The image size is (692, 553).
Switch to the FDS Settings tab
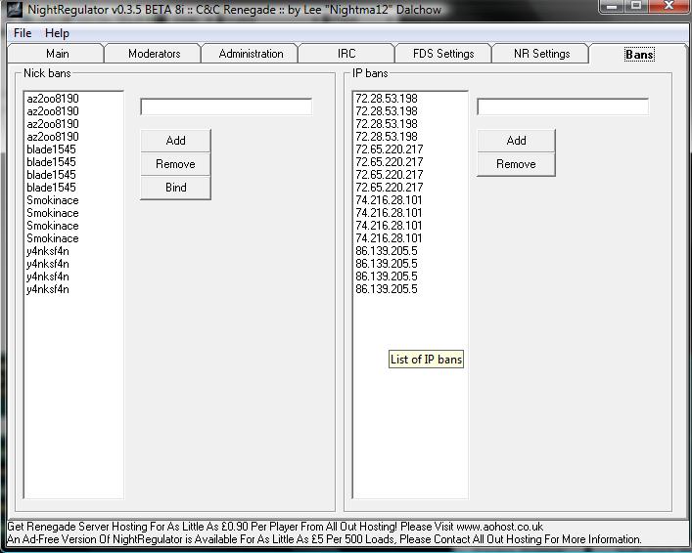443,54
